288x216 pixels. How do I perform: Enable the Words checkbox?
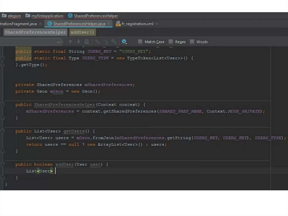(192, 42)
